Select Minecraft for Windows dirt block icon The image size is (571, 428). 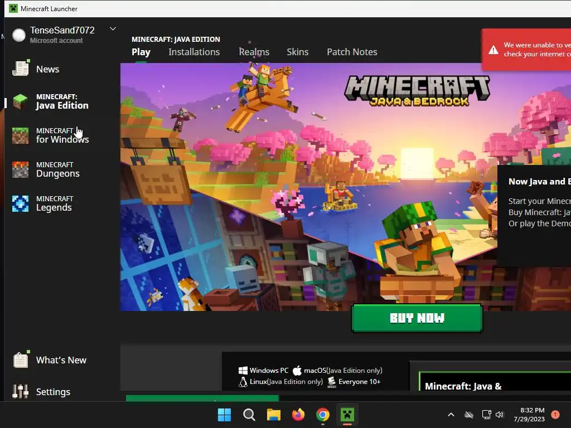20,136
